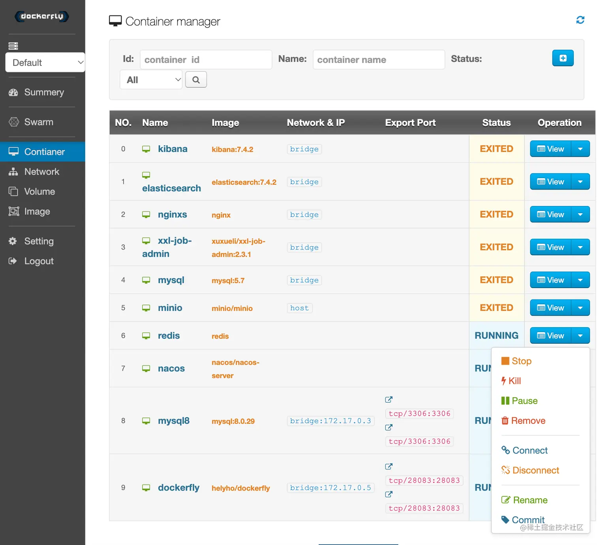Click View button for mysql
Image resolution: width=597 pixels, height=545 pixels.
click(x=551, y=280)
